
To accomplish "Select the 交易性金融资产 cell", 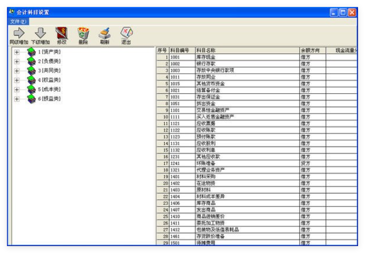I will click(247, 110).
